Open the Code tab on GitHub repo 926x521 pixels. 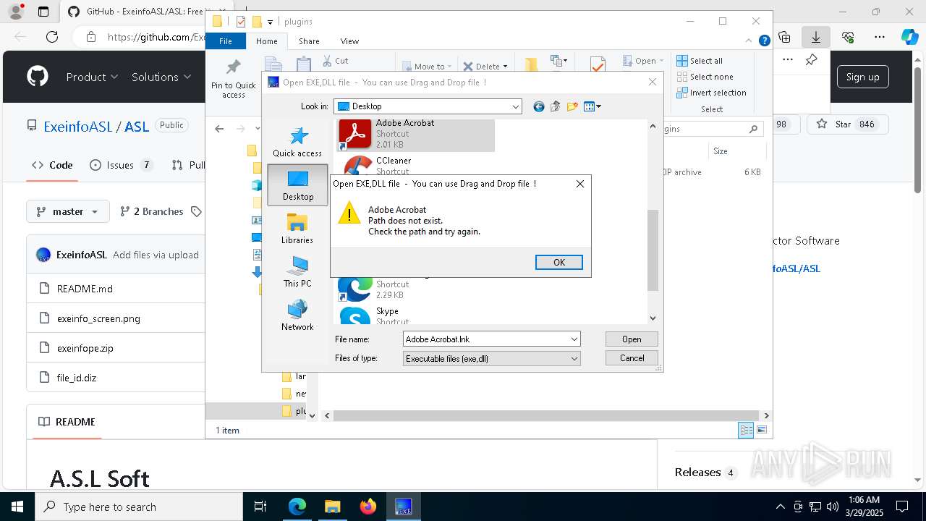click(52, 165)
